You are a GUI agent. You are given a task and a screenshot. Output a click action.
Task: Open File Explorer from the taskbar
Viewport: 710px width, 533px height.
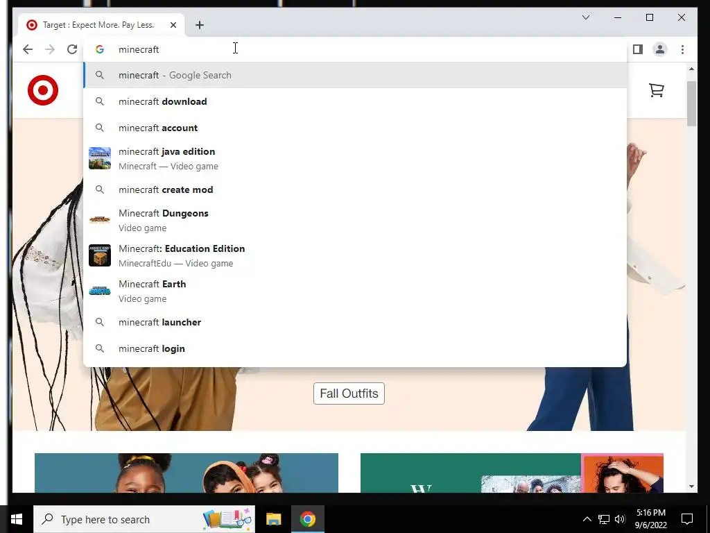click(x=273, y=519)
